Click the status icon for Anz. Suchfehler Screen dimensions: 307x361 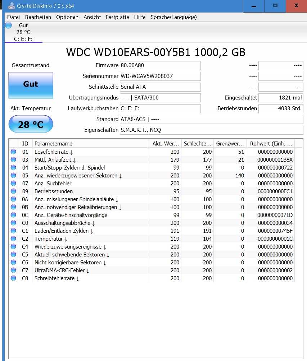coord(13,183)
